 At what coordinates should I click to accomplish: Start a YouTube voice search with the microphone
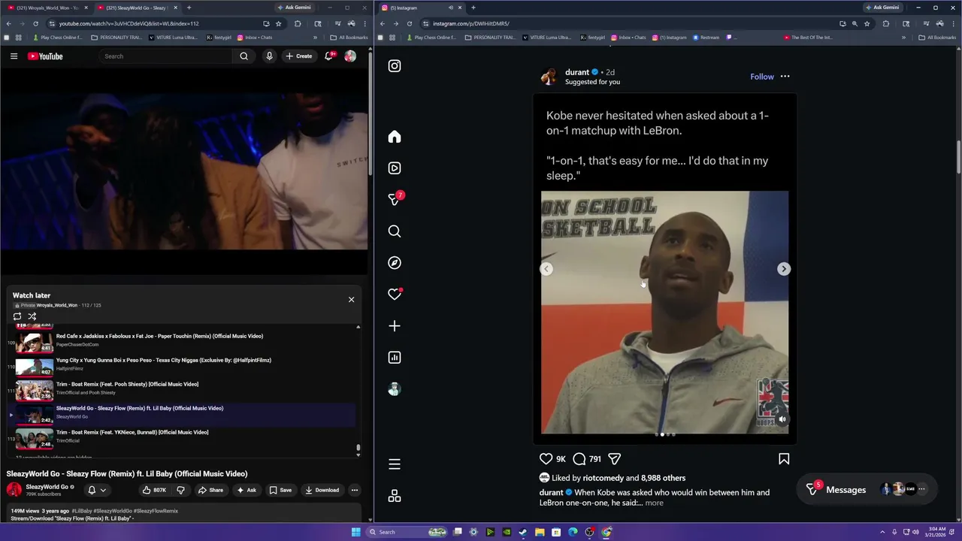point(269,56)
